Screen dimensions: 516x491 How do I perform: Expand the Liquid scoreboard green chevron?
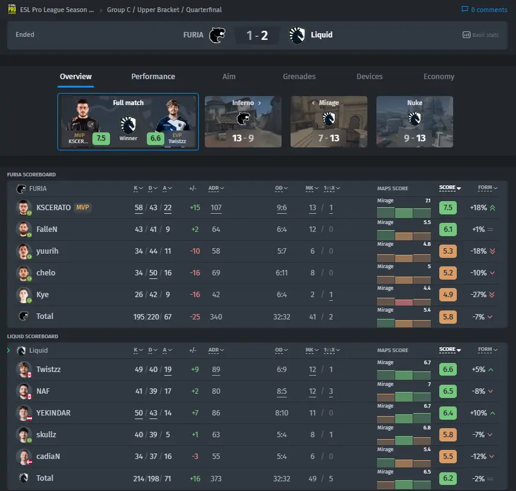pos(8,350)
